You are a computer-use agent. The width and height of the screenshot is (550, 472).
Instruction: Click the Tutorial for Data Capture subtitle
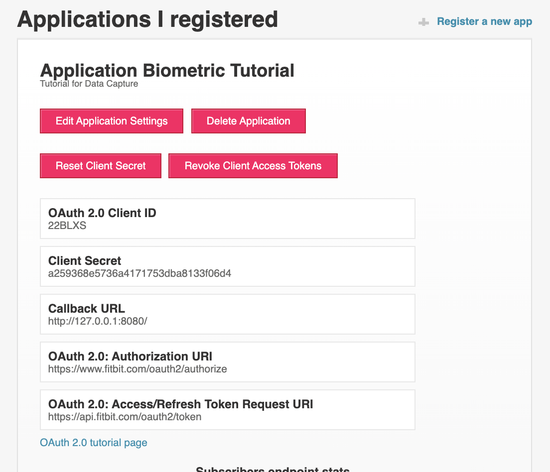tap(89, 84)
